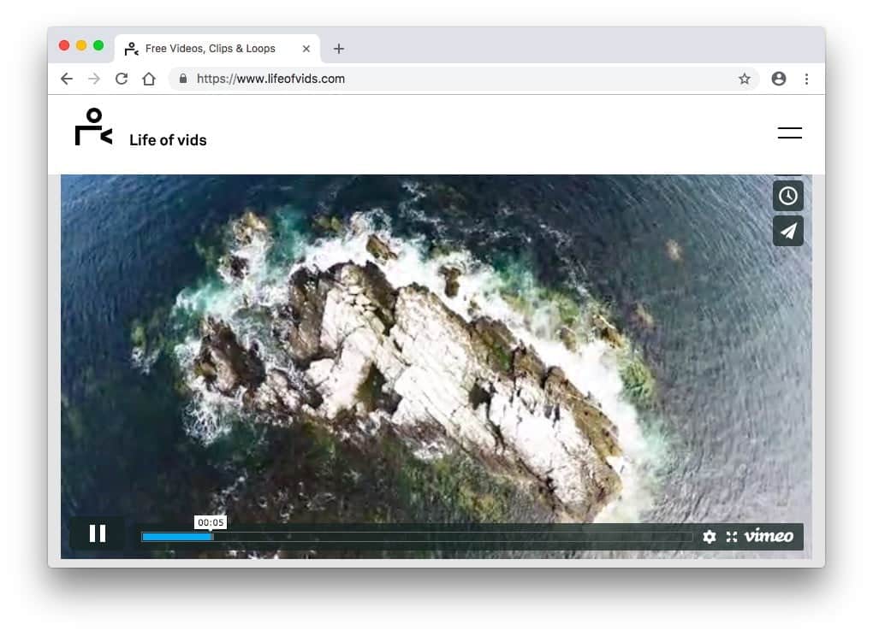The image size is (873, 636).
Task: Open a new browser tab
Action: click(339, 49)
